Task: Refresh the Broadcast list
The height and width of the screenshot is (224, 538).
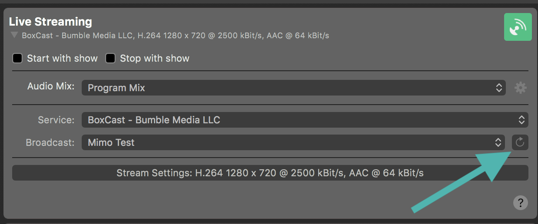Action: [520, 142]
